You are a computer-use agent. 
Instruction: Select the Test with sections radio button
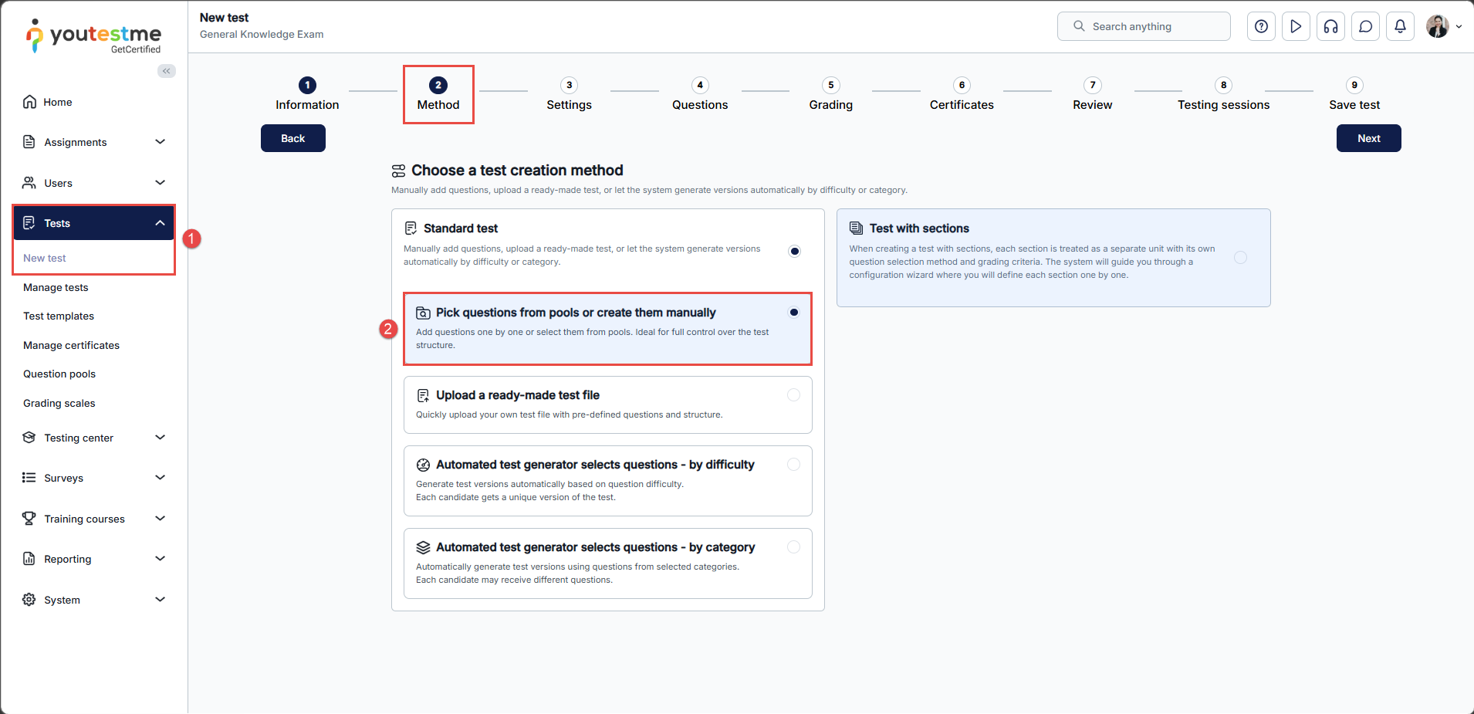point(1240,257)
